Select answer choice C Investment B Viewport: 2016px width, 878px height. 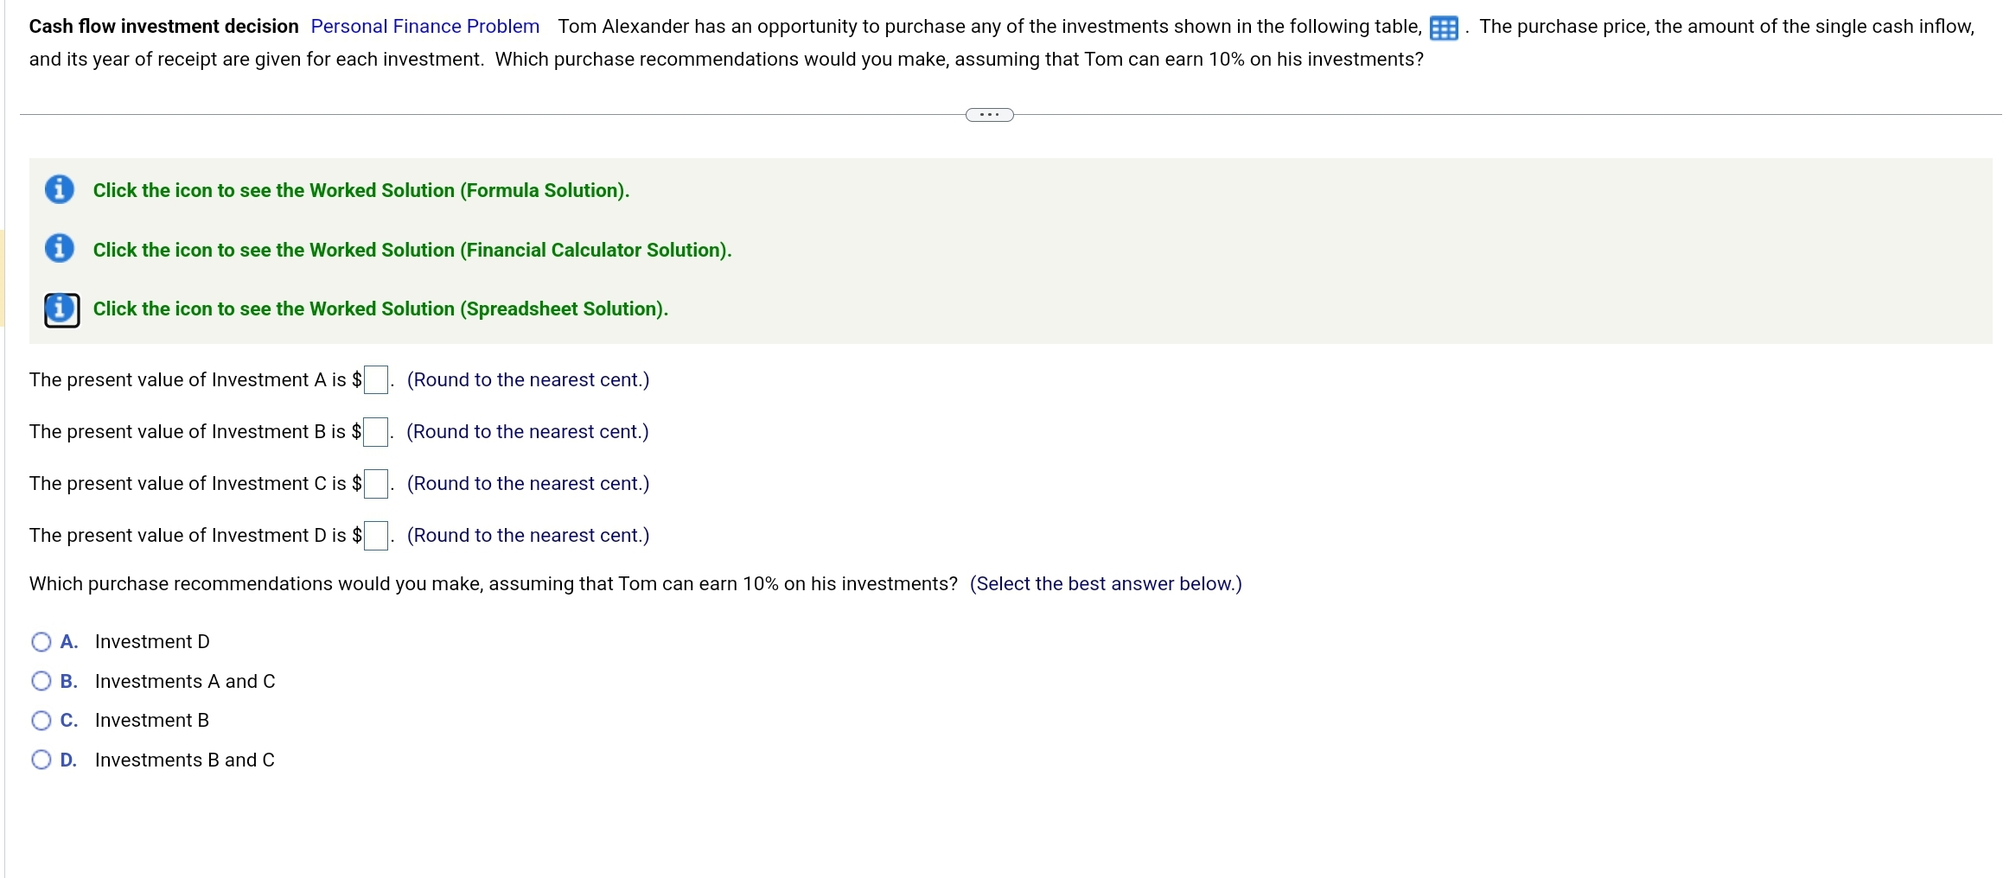(x=41, y=720)
